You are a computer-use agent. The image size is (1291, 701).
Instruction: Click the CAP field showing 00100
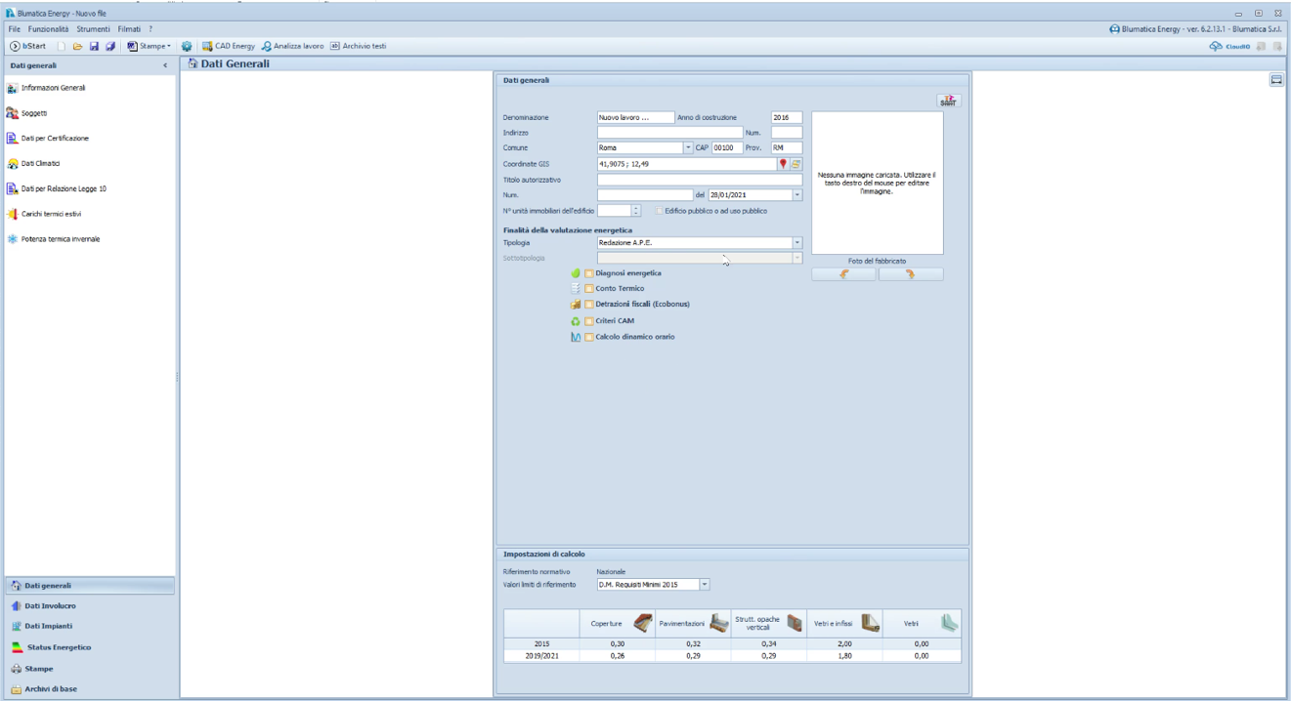[x=727, y=148]
